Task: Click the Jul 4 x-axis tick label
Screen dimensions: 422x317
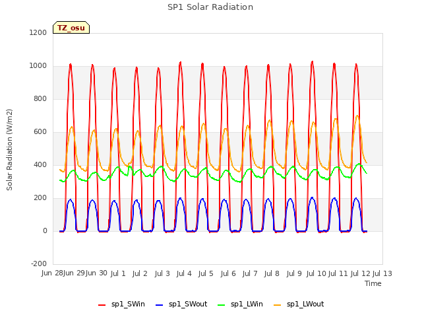Action: (184, 273)
